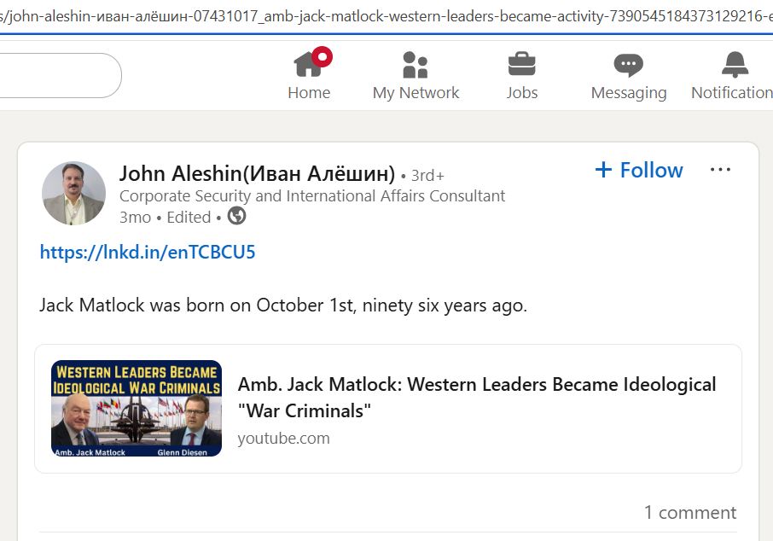Viewport: 773px width, 541px height.
Task: View the 1 comment link
Action: 689,513
